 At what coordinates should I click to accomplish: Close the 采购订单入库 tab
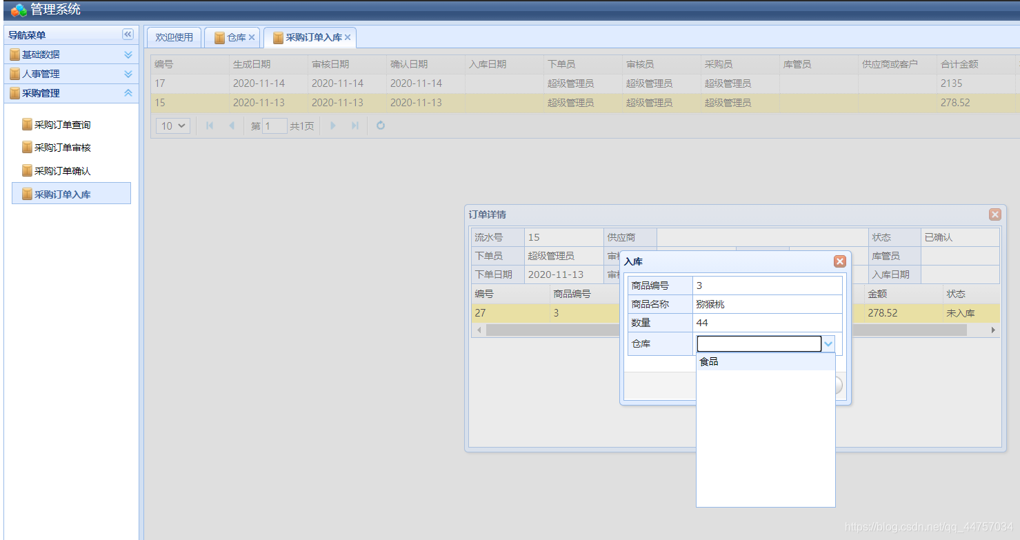pyautogui.click(x=348, y=37)
